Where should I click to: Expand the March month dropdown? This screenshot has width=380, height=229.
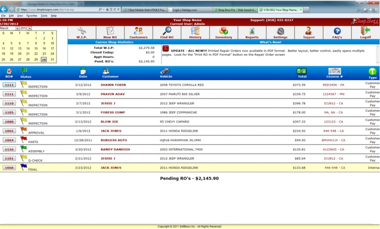(17, 28)
